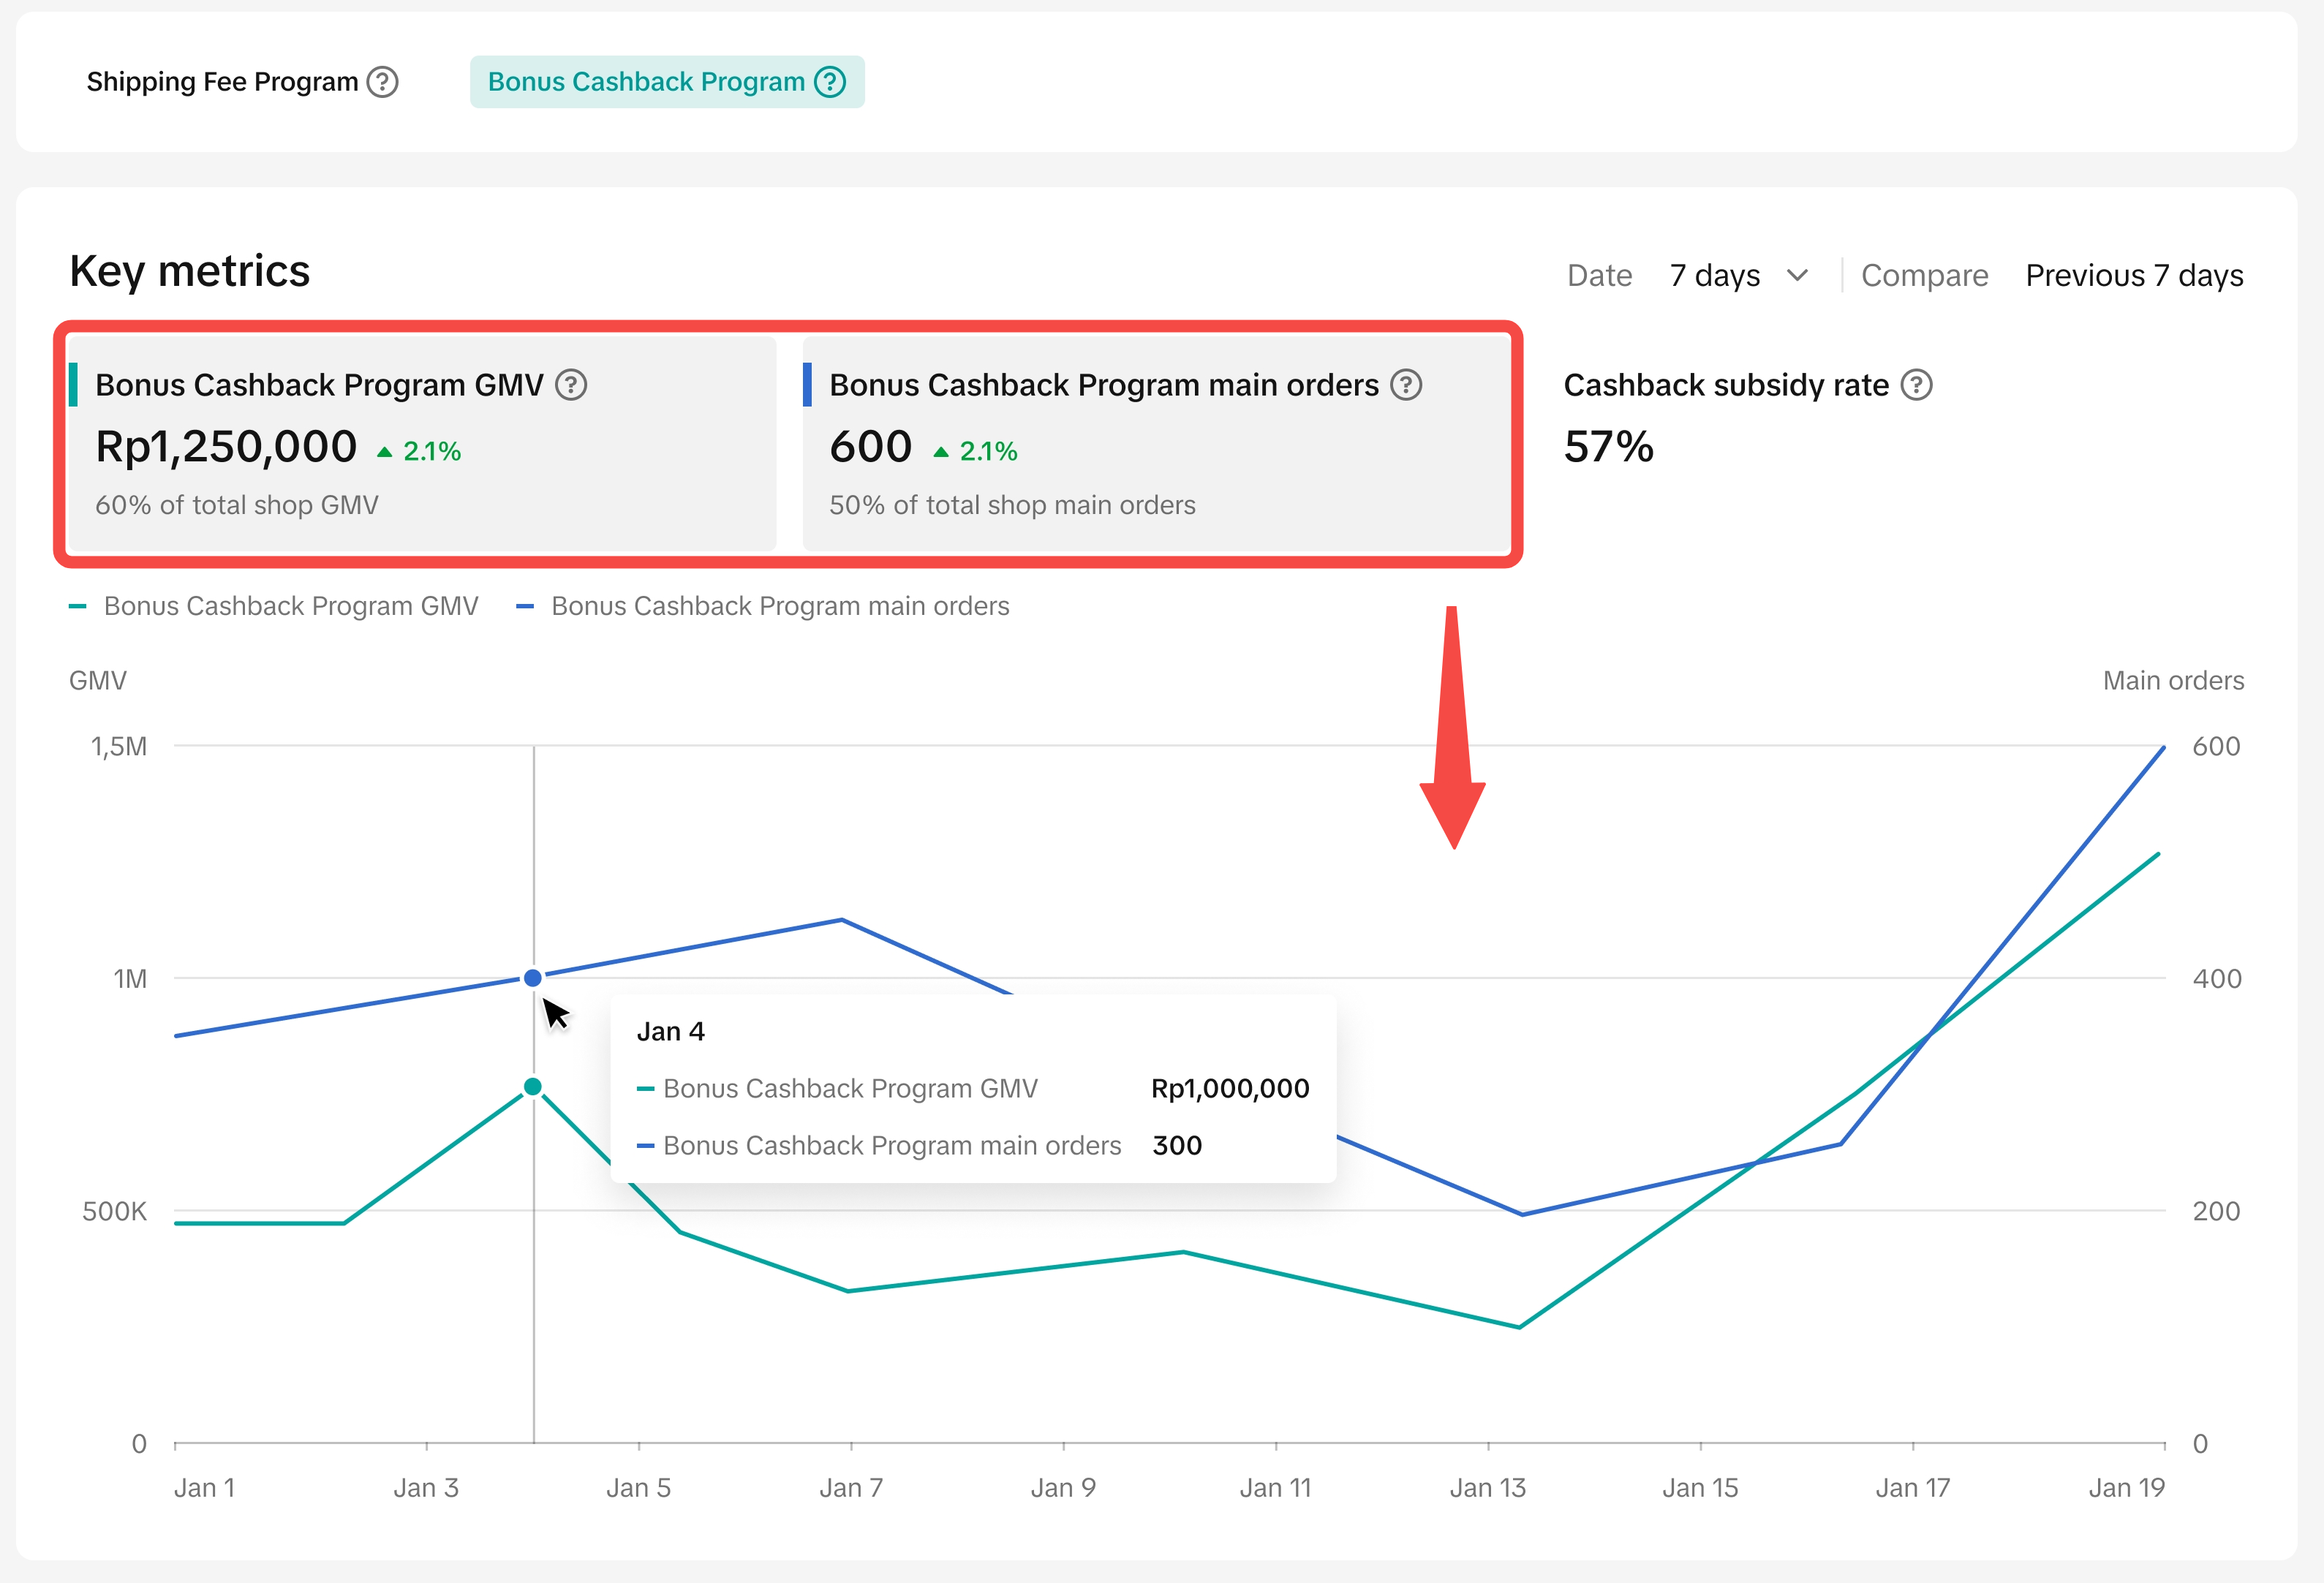Click green up-arrow icon beside GMV 2.1%
This screenshot has width=2324, height=1583.
pyautogui.click(x=385, y=452)
